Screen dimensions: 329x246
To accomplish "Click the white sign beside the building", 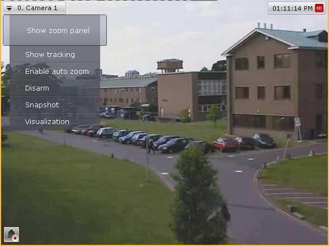I will point(297,122).
